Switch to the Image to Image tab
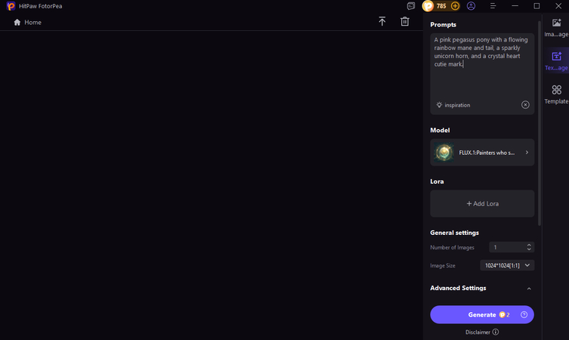The width and height of the screenshot is (569, 340). (x=556, y=29)
